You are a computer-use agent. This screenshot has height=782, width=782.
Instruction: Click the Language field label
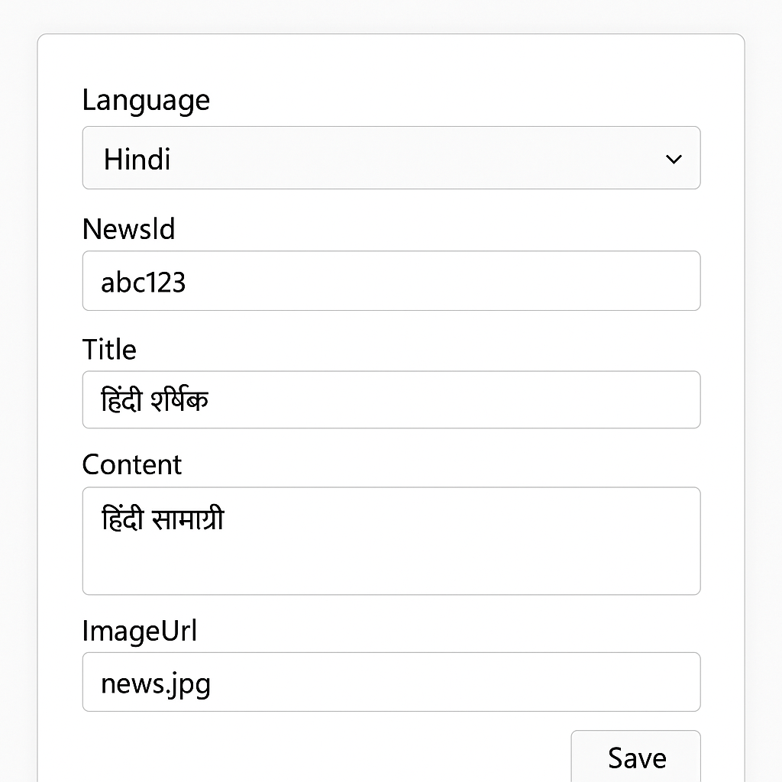coord(146,100)
